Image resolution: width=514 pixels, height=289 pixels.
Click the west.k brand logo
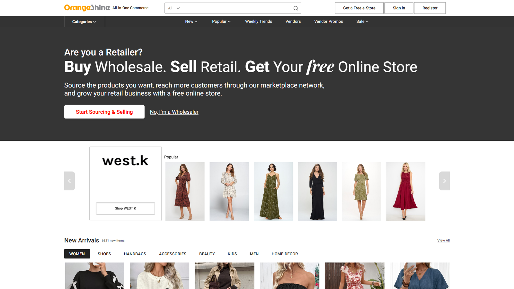[x=125, y=161]
